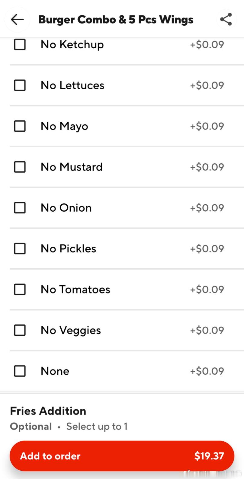The height and width of the screenshot is (480, 244).
Task: Tap the $19.37 total price
Action: [x=209, y=456]
